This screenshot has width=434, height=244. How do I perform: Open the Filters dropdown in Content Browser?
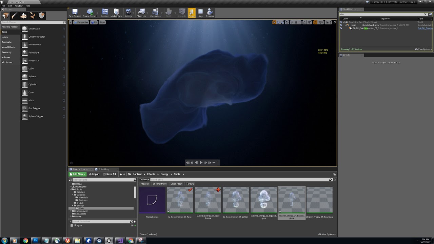click(x=144, y=180)
